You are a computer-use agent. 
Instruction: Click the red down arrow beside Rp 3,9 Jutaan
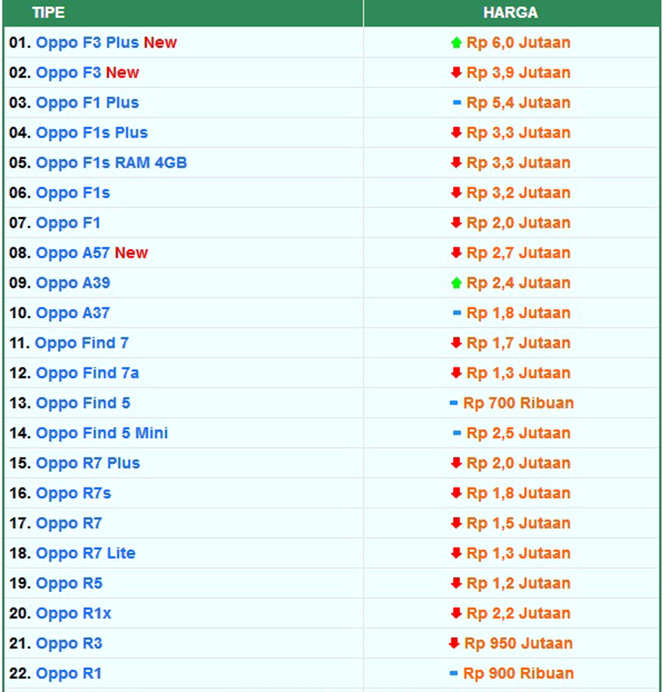click(456, 72)
